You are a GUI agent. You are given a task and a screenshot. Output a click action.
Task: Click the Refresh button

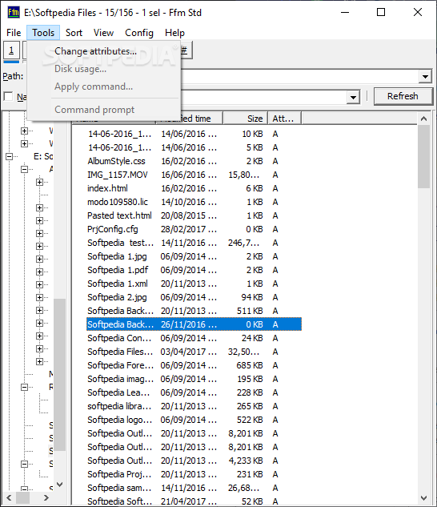point(403,96)
